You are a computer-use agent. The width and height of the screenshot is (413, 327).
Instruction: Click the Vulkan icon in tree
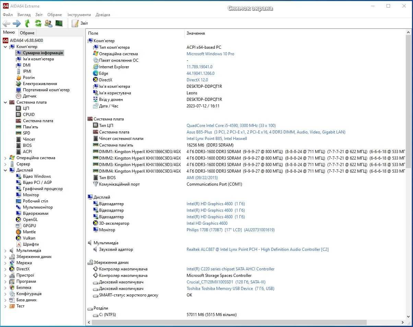pos(19,238)
